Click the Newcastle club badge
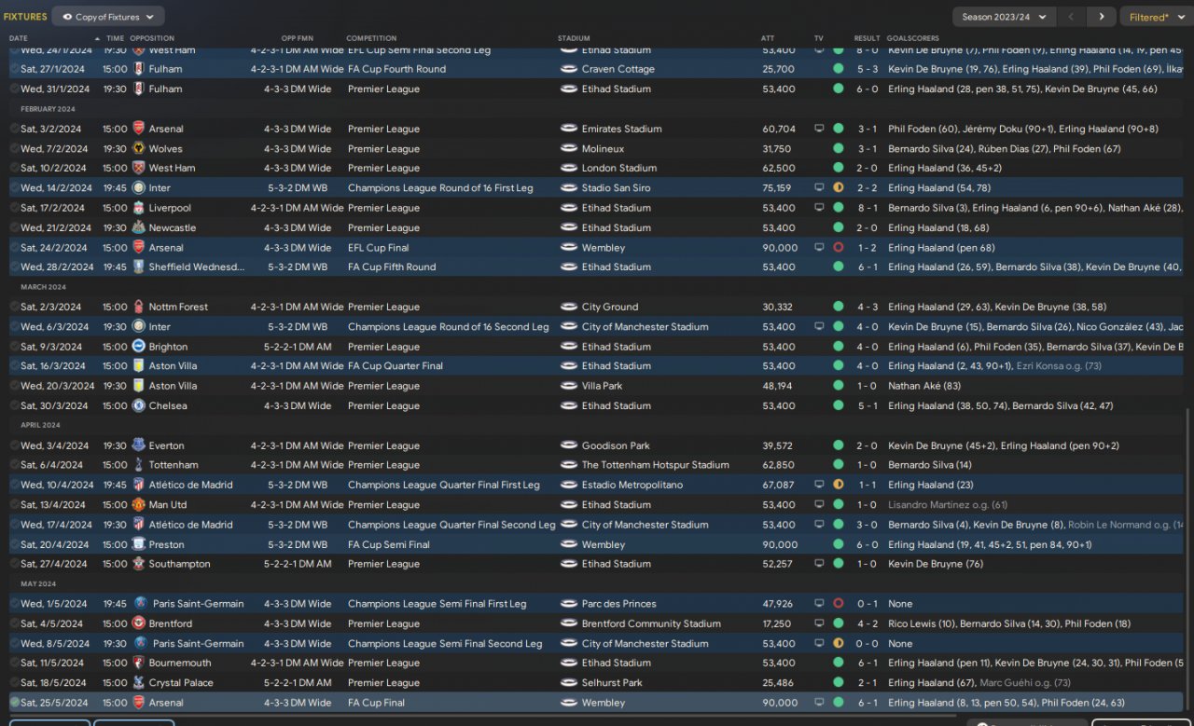Viewport: 1194px width, 726px height. [138, 227]
